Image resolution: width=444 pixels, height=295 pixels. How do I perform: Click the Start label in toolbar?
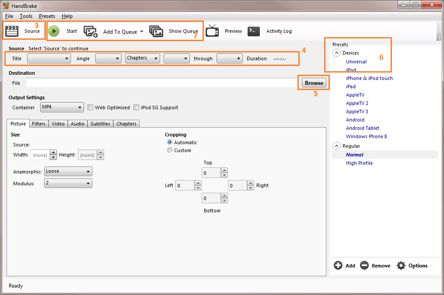(x=72, y=31)
